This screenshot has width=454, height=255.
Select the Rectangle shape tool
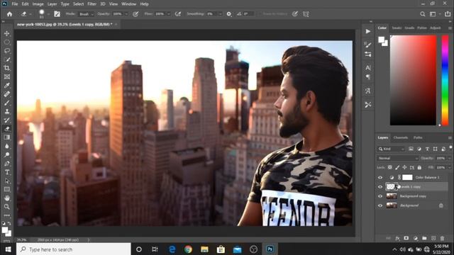coord(6,190)
